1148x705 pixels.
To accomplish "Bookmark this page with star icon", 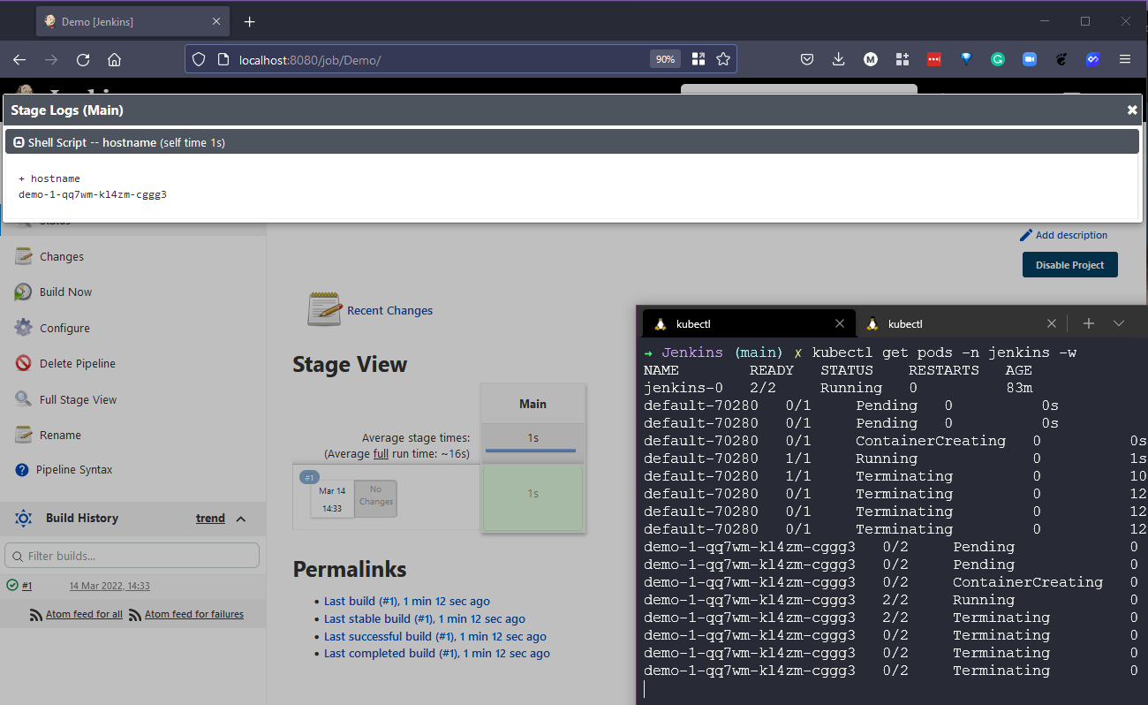I will click(723, 59).
